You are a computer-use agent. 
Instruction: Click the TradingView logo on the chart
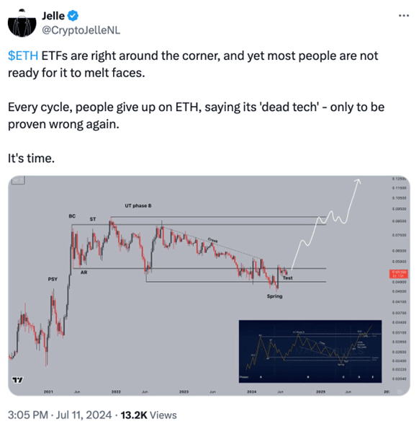[18, 380]
